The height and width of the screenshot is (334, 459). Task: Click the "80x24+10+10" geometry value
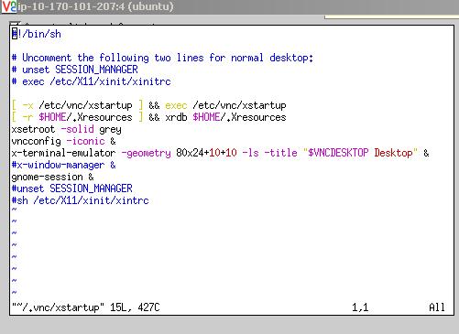[x=206, y=153]
